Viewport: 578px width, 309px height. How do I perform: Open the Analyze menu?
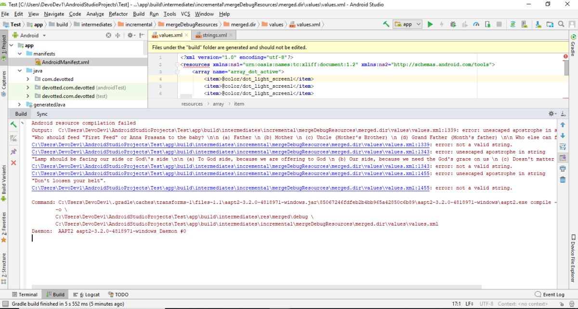95,14
